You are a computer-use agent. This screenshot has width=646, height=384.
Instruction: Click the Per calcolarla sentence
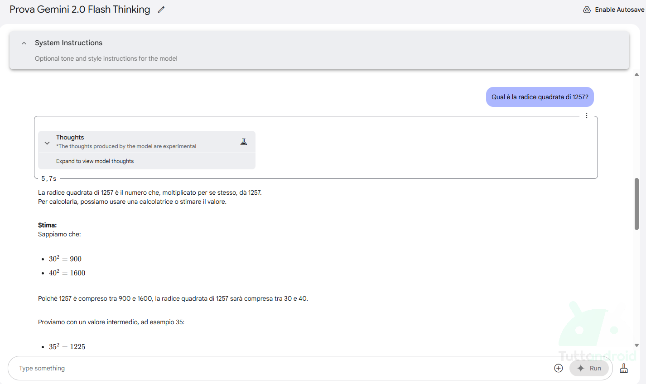point(132,202)
